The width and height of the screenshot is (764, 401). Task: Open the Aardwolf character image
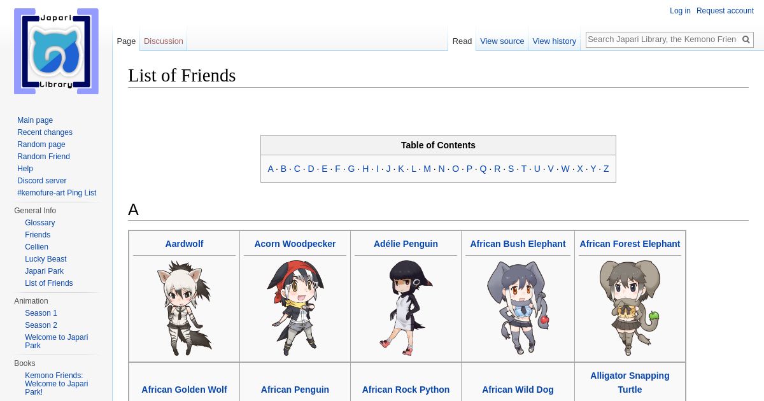[x=184, y=308]
